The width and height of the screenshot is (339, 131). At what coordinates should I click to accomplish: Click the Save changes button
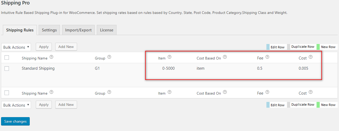tap(15, 121)
